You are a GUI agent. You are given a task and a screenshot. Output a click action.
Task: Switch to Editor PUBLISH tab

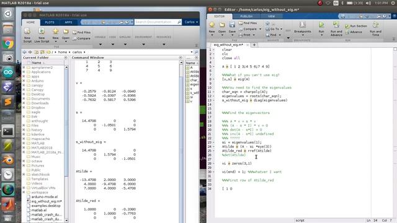246,16
